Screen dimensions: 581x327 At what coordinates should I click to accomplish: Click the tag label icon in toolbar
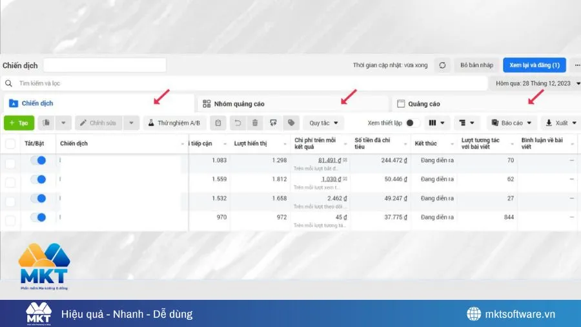click(x=291, y=123)
